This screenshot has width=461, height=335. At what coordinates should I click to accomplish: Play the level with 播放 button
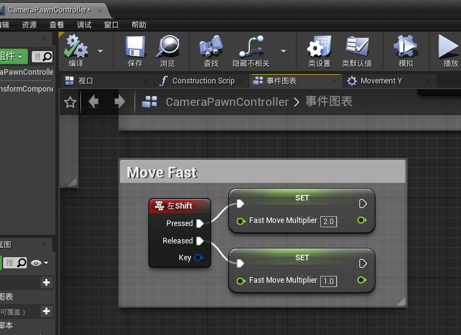pos(449,51)
